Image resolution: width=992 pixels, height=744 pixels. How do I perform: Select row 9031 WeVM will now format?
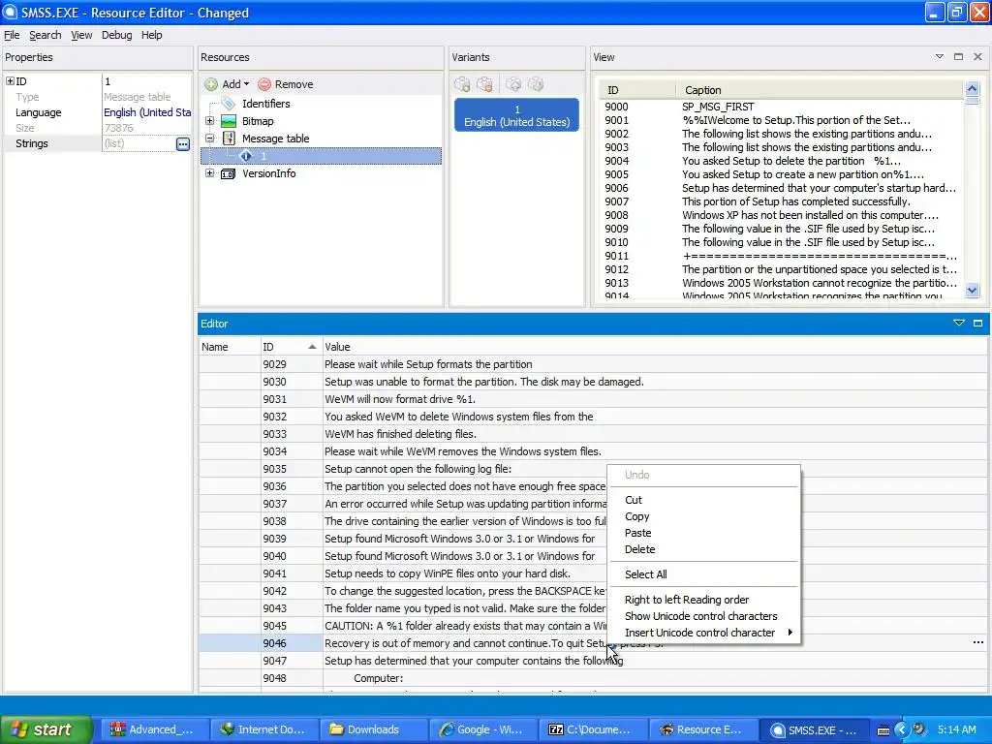(593, 399)
